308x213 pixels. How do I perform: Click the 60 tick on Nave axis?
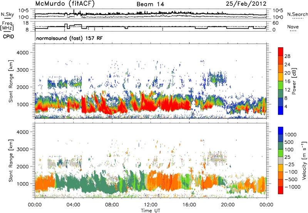coord(276,23)
